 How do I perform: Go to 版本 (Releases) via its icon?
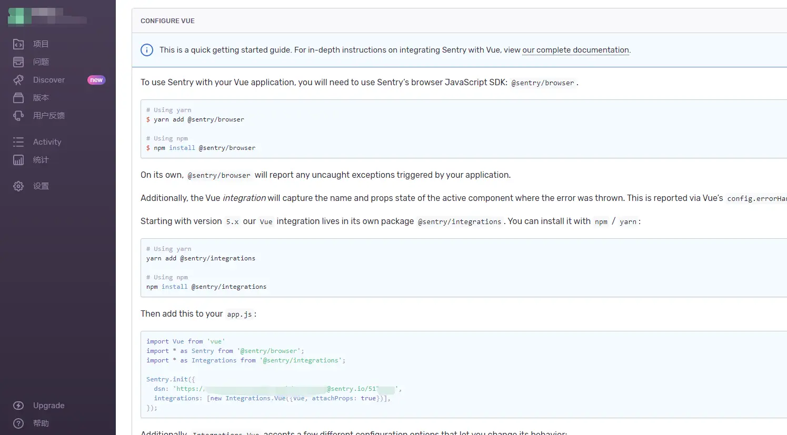(x=18, y=98)
